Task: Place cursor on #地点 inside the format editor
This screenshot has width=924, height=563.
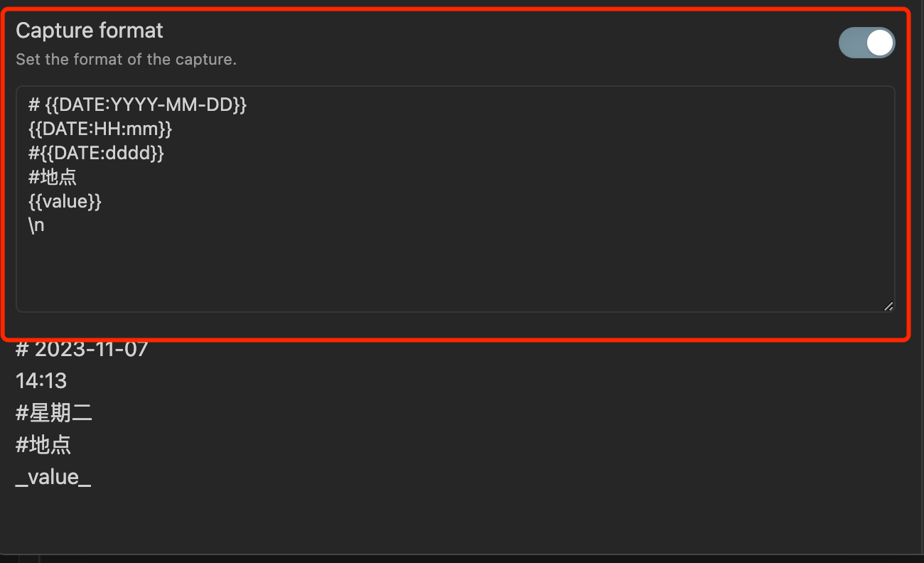Action: 53,177
